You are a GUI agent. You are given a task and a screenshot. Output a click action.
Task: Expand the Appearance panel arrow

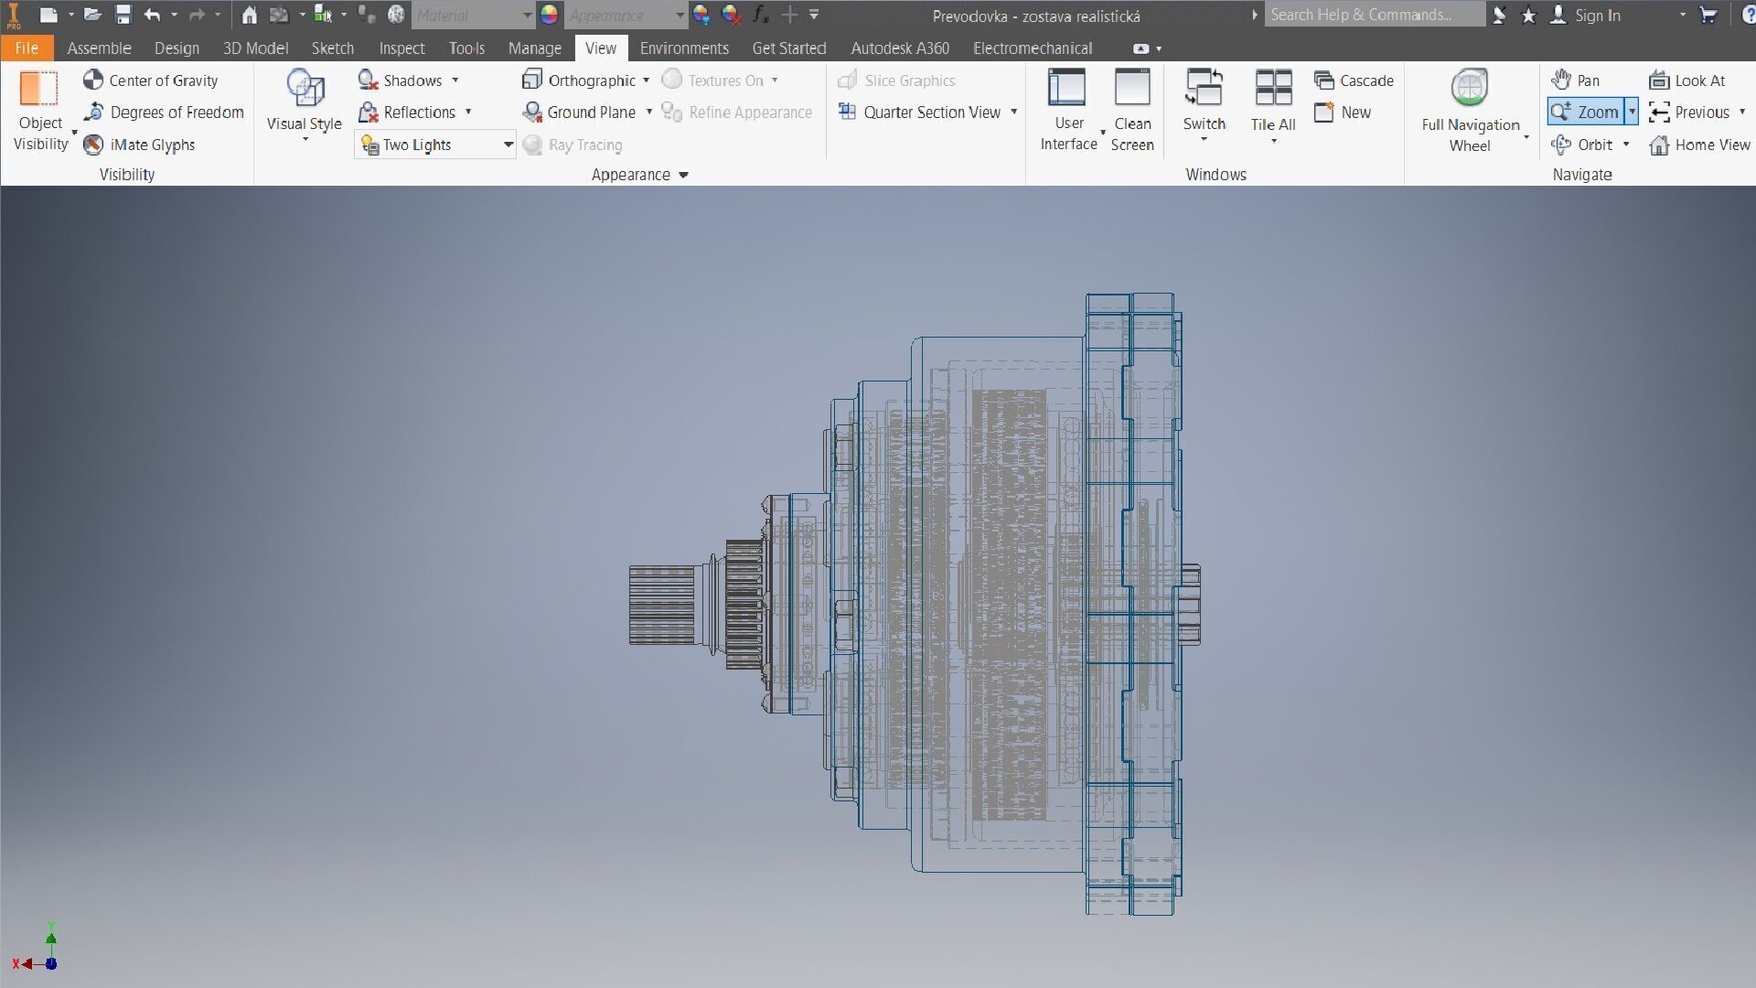(x=684, y=175)
